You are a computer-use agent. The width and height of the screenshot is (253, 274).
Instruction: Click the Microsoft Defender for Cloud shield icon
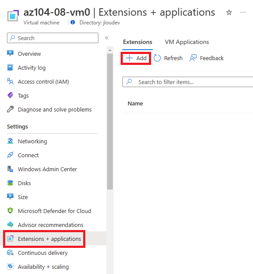tap(10, 211)
